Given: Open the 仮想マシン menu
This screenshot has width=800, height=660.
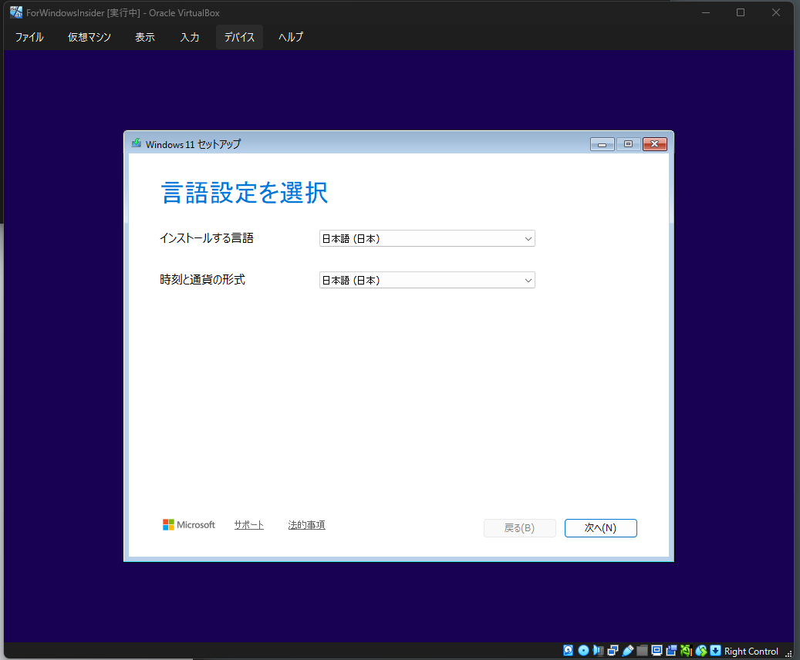Looking at the screenshot, I should point(89,37).
